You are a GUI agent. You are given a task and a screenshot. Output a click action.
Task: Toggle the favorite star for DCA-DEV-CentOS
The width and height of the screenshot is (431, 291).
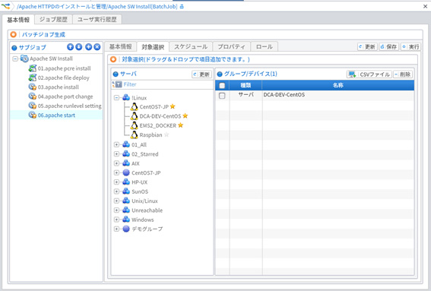[185, 115]
